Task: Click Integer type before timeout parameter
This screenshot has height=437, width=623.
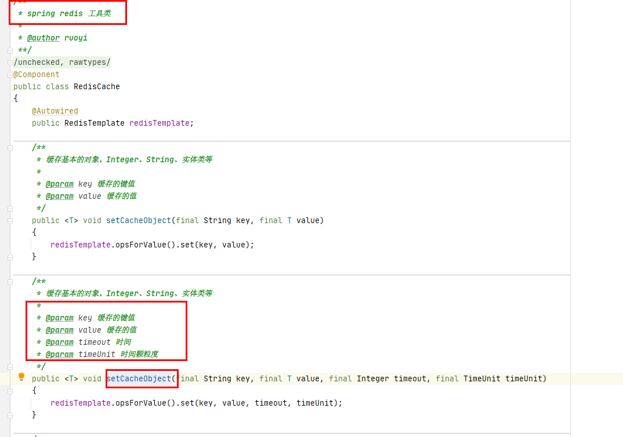Action: point(372,378)
